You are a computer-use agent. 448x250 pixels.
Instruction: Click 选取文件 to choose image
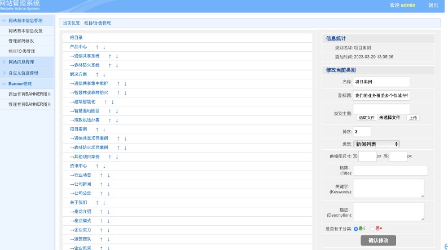pyautogui.click(x=366, y=118)
